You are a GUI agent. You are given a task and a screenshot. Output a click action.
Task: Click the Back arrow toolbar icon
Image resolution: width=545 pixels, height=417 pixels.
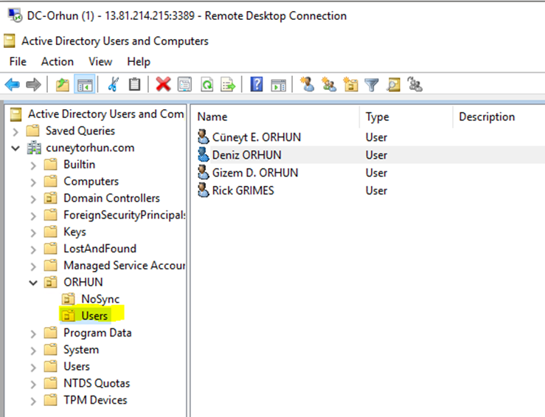13,85
